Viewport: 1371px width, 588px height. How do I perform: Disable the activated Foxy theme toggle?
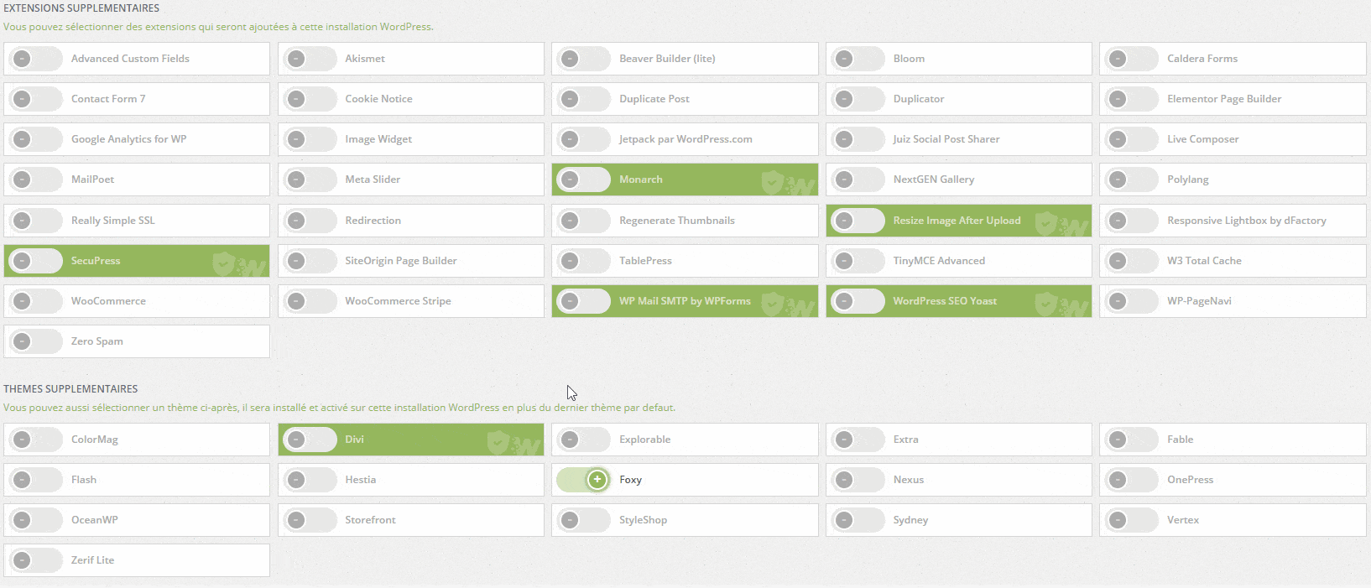583,480
